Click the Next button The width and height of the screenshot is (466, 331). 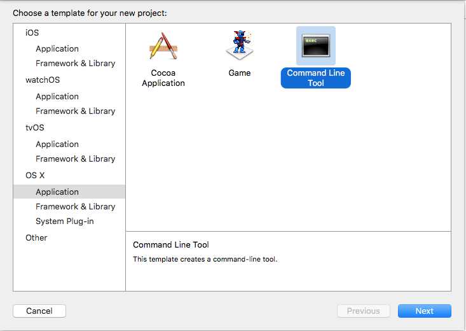(x=425, y=311)
